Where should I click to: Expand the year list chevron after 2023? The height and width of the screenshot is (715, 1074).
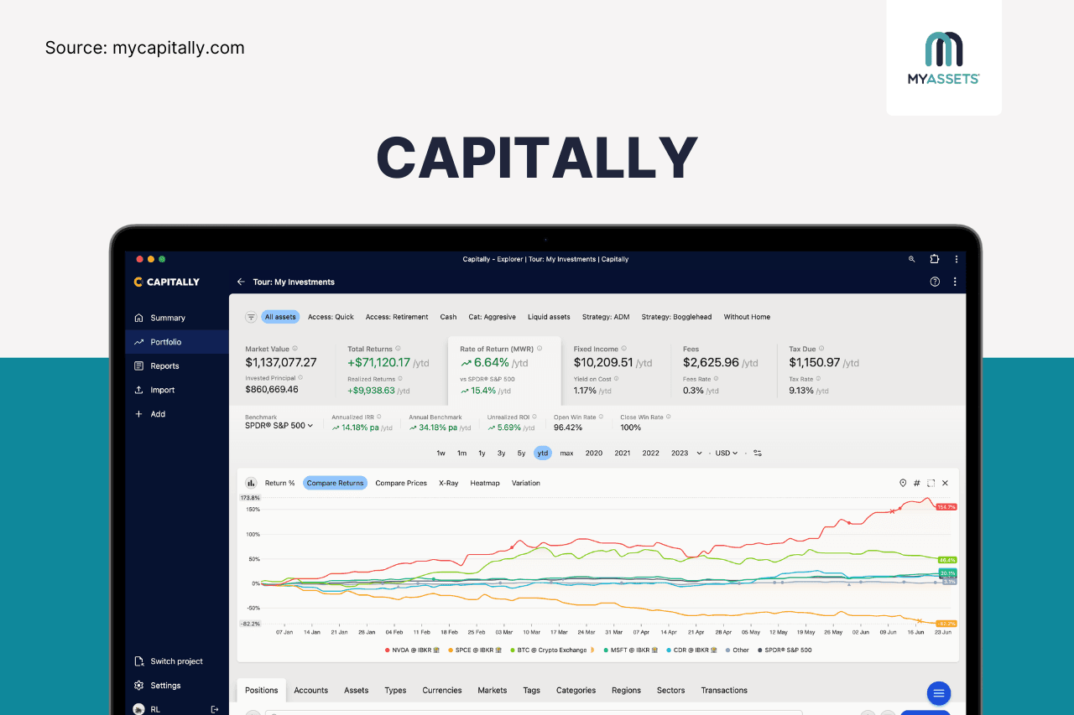(699, 453)
